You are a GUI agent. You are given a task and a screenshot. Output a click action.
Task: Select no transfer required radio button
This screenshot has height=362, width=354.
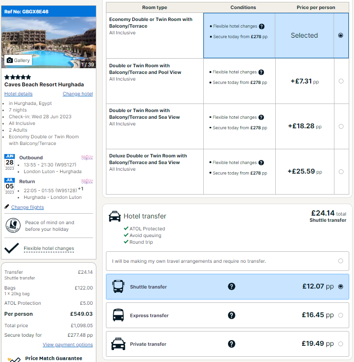[341, 261]
